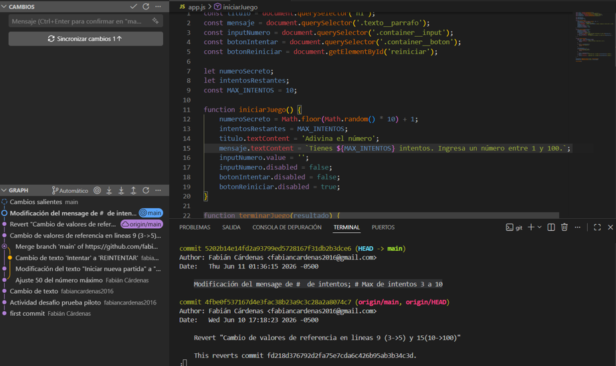Open the PROBLEMAS panel tab

(195, 227)
